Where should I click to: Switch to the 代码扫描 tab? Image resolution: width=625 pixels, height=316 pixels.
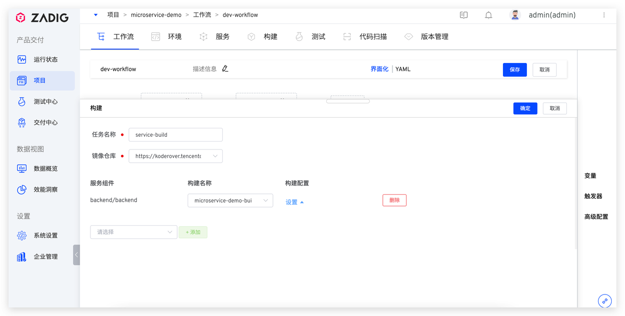(x=365, y=37)
